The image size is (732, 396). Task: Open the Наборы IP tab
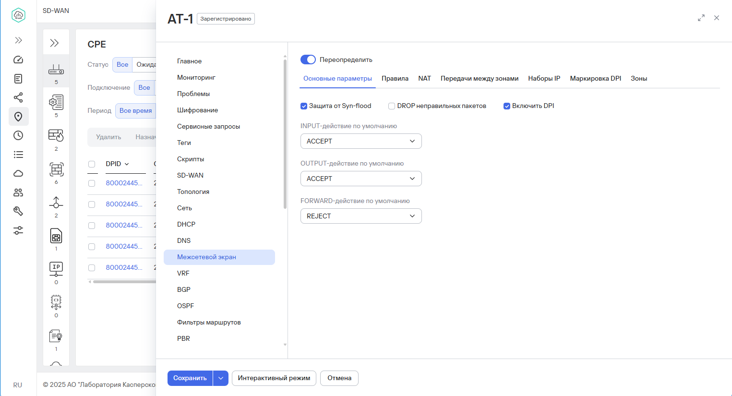(544, 78)
